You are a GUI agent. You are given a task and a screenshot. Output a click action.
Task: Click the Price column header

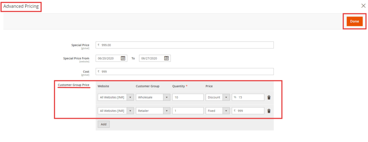tap(209, 86)
